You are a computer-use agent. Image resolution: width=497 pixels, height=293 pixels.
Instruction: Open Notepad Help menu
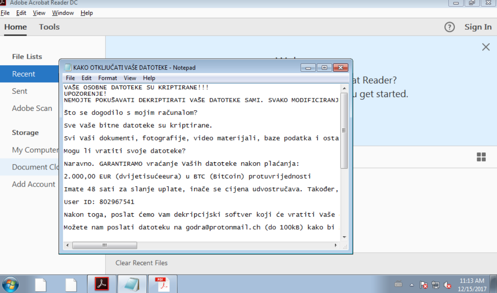click(x=149, y=78)
